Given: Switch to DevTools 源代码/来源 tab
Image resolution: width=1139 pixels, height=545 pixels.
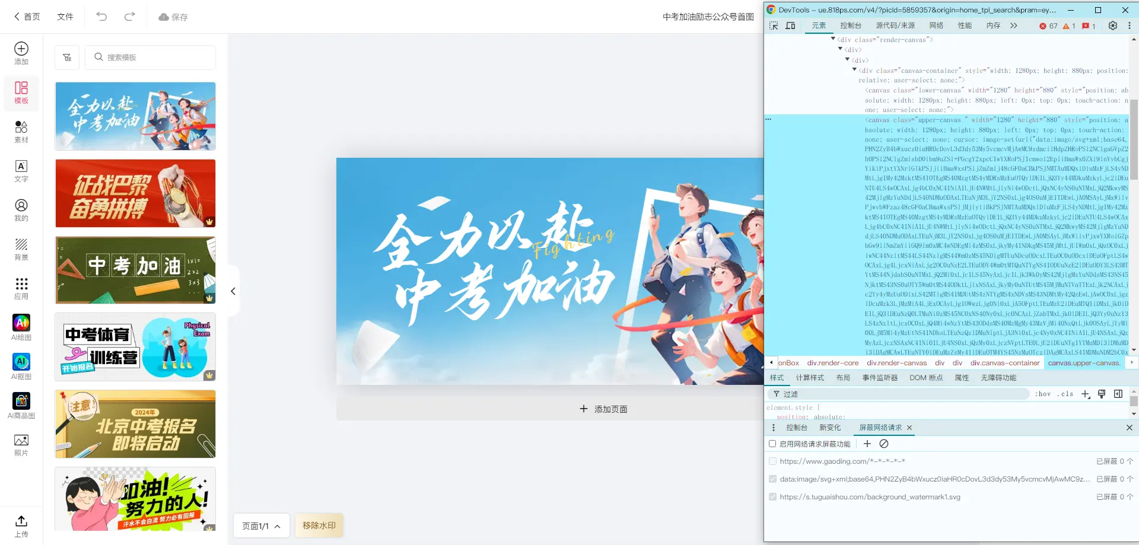Looking at the screenshot, I should (895, 26).
